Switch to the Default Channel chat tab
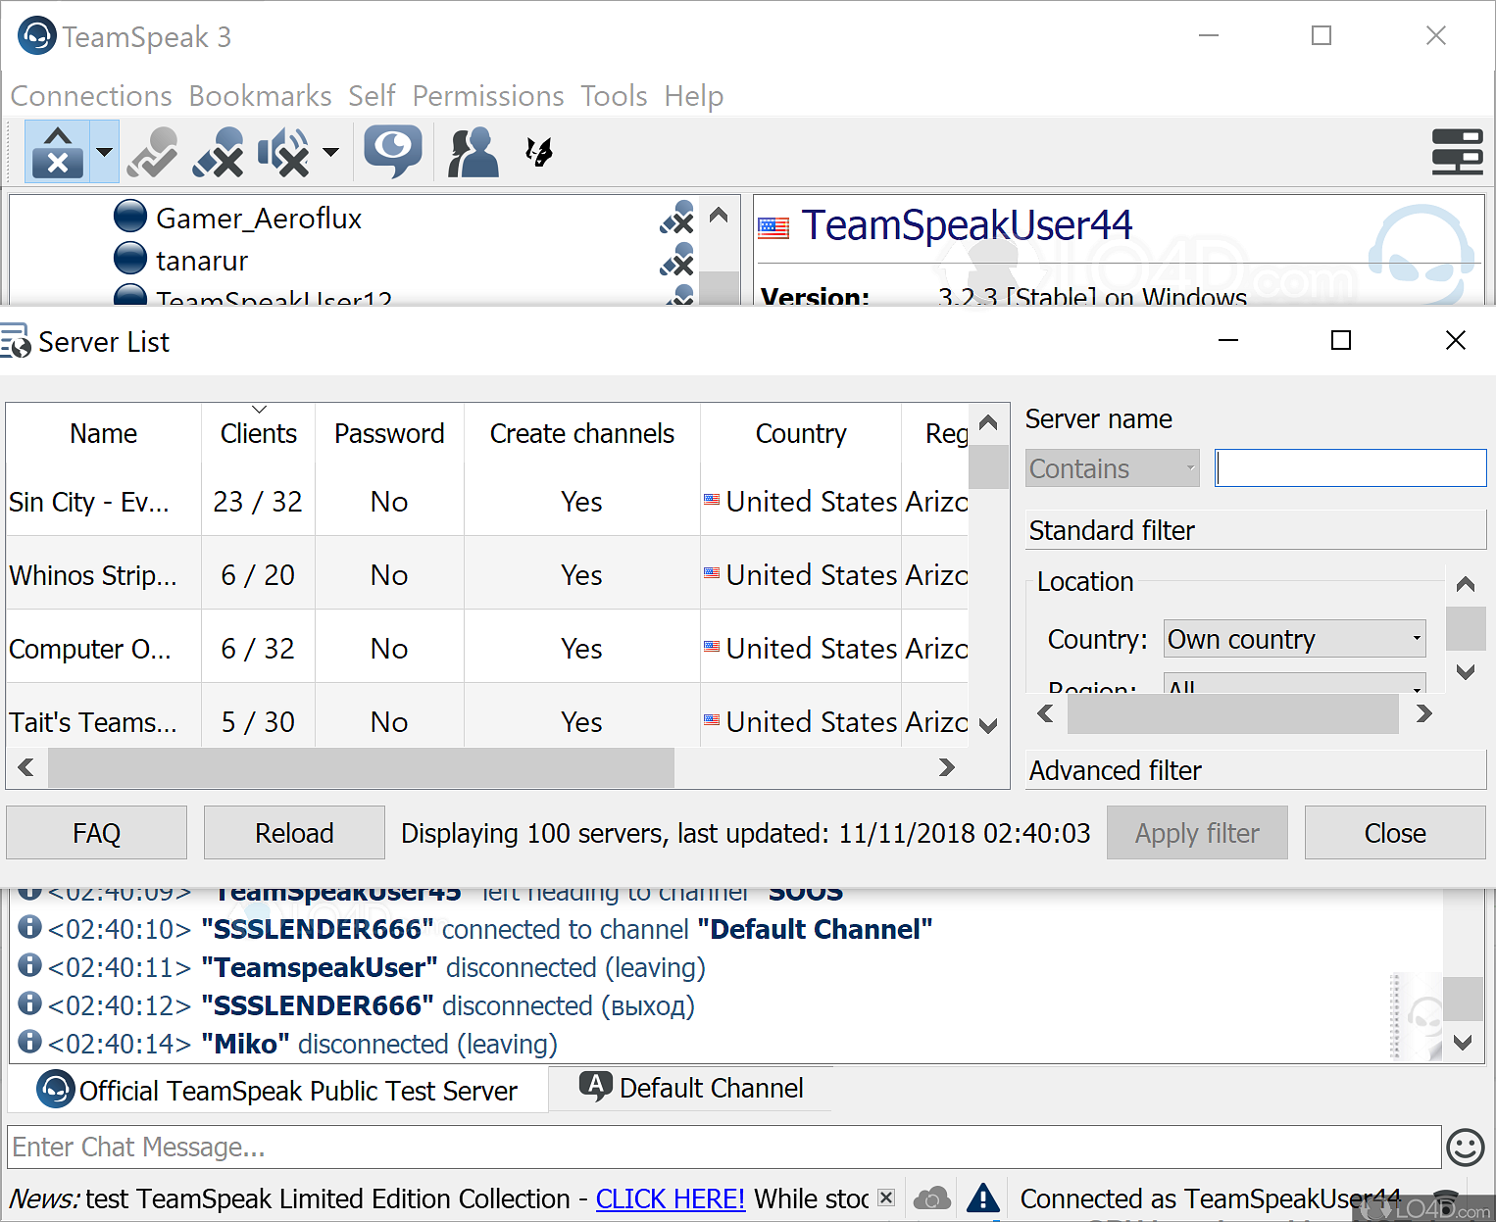1496x1222 pixels. pyautogui.click(x=691, y=1089)
